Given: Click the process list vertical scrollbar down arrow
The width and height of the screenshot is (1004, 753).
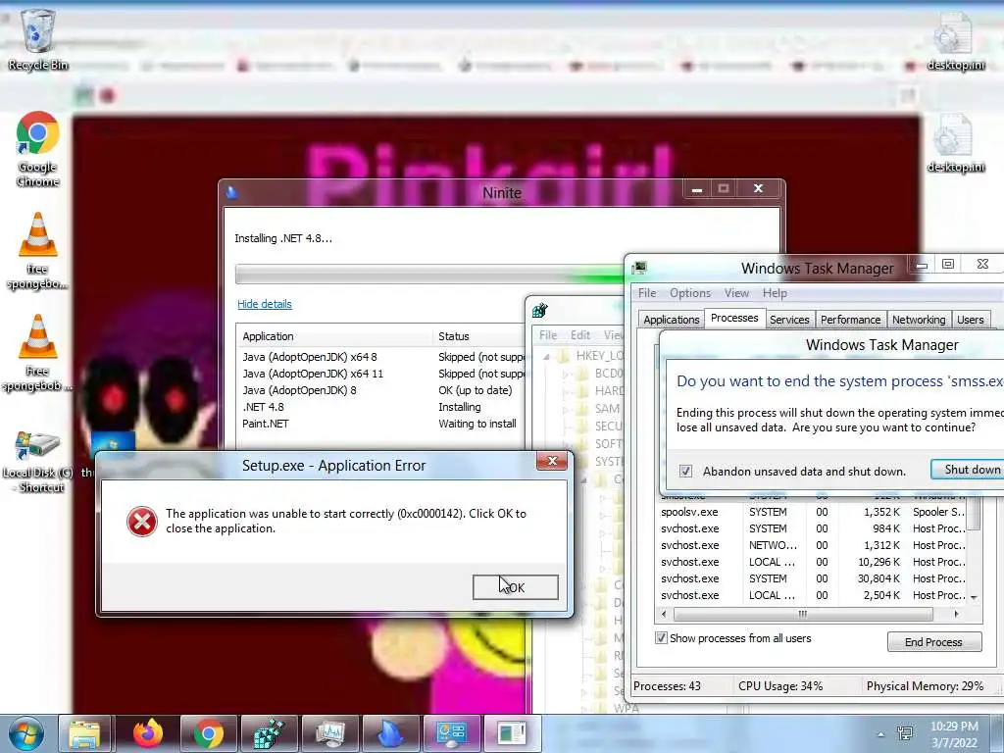Looking at the screenshot, I should [x=974, y=597].
